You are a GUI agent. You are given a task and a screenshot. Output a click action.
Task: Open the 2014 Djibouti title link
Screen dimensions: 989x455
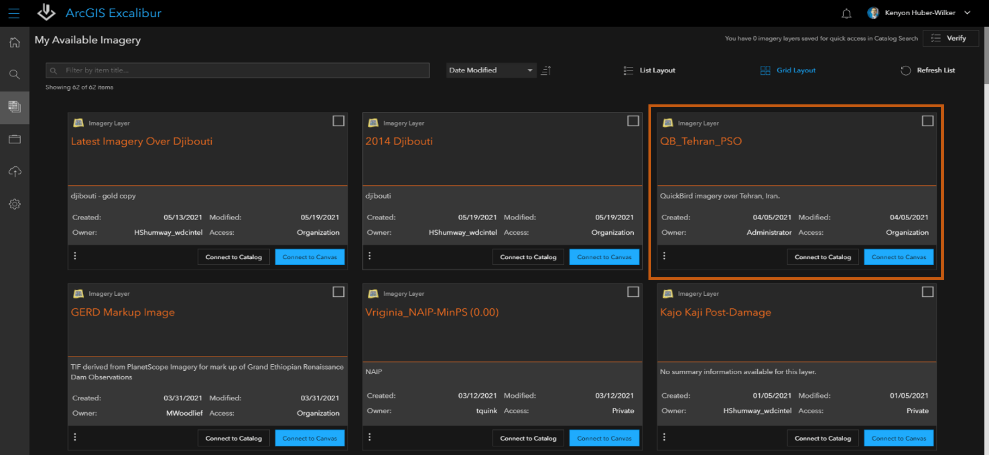pos(399,141)
